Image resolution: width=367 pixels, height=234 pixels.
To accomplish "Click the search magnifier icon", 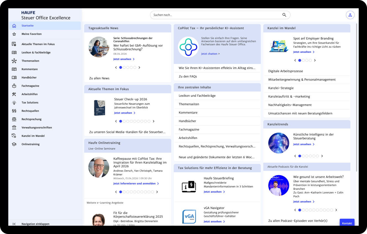I will tap(284, 15).
